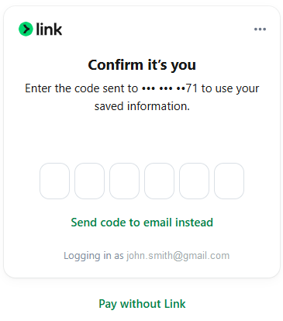Viewport: 283px width, 321px height.
Task: Click the black 'link' wordmark text
Action: [x=49, y=29]
